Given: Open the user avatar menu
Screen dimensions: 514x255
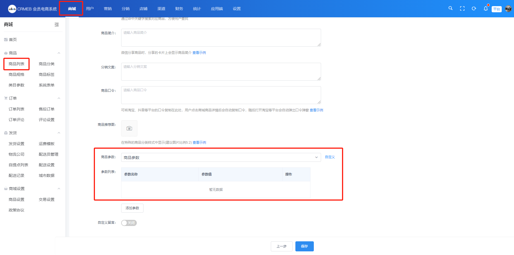Looking at the screenshot, I should [508, 9].
